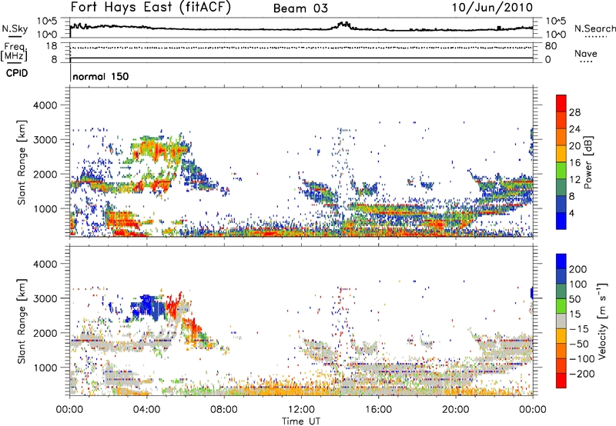This screenshot has height=426, width=616.
Task: Click the 12:00 time tick label
Action: coord(301,410)
